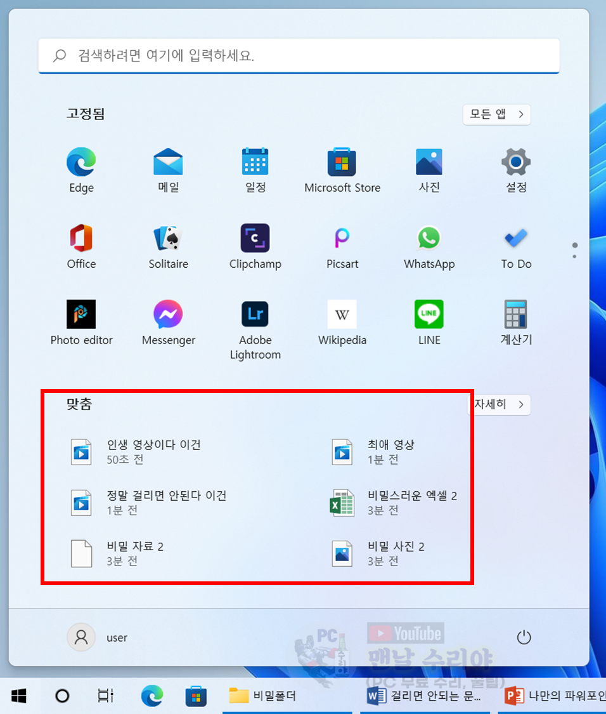
Task: Open recent file 최애 영상
Action: [374, 452]
